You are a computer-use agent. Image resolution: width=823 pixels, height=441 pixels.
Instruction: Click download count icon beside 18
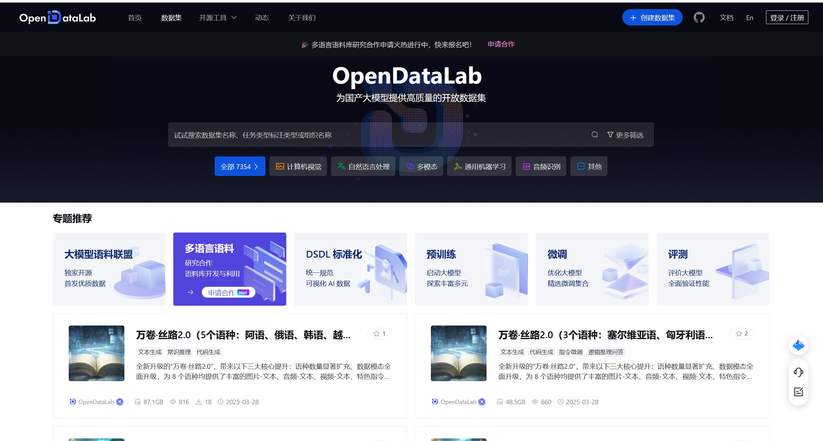pos(198,402)
